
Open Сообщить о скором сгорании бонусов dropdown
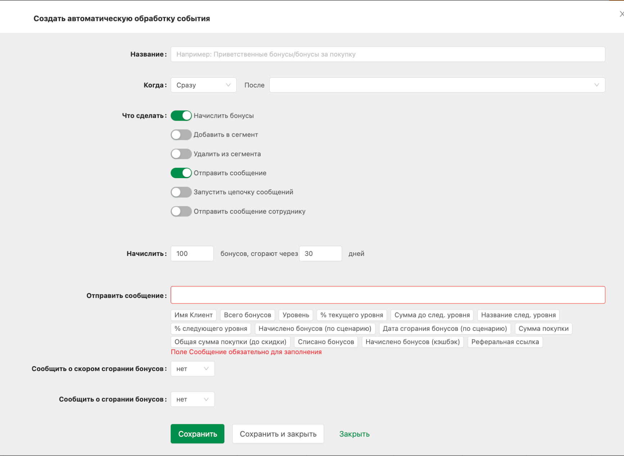tap(193, 369)
